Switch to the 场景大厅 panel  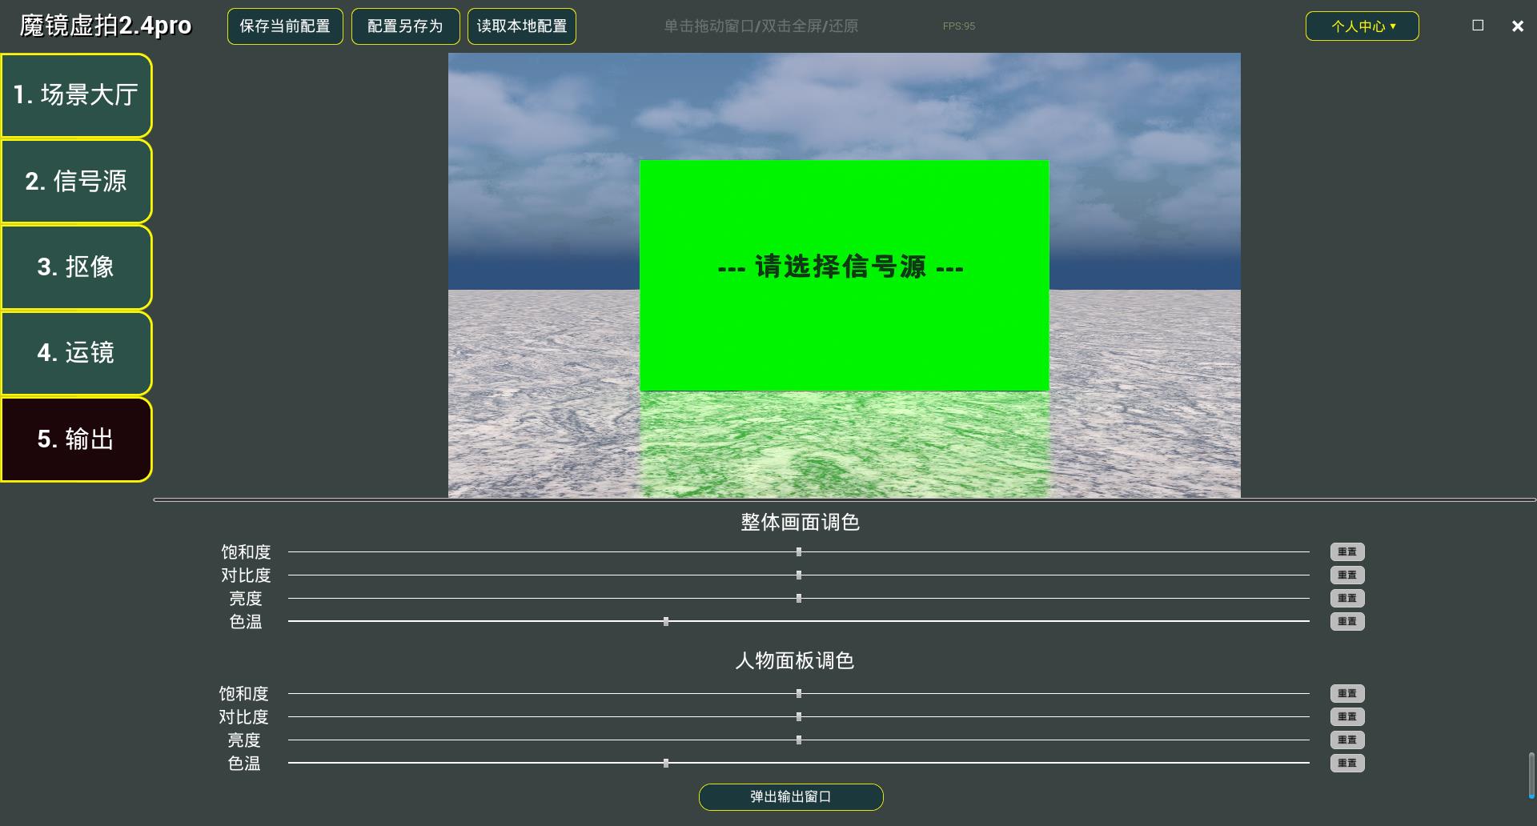tap(76, 95)
